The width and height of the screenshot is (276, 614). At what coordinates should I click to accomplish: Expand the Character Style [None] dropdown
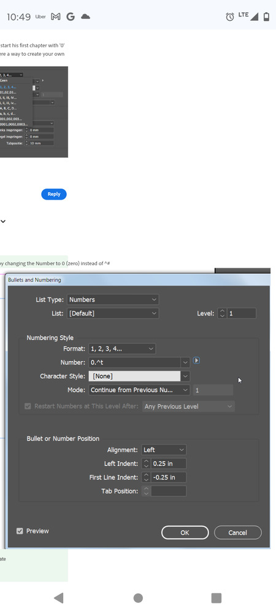point(139,376)
